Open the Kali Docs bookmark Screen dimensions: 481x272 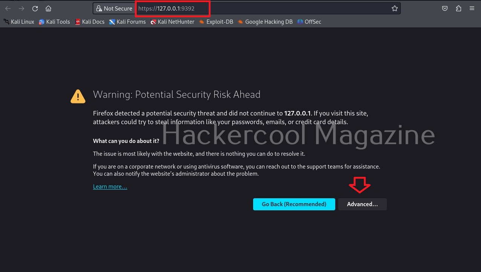pyautogui.click(x=90, y=22)
